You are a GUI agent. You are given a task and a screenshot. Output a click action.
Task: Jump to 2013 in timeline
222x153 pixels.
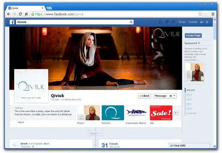coord(189,95)
